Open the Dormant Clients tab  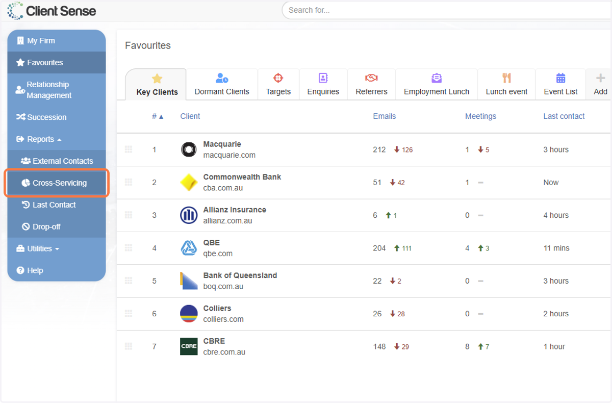222,85
